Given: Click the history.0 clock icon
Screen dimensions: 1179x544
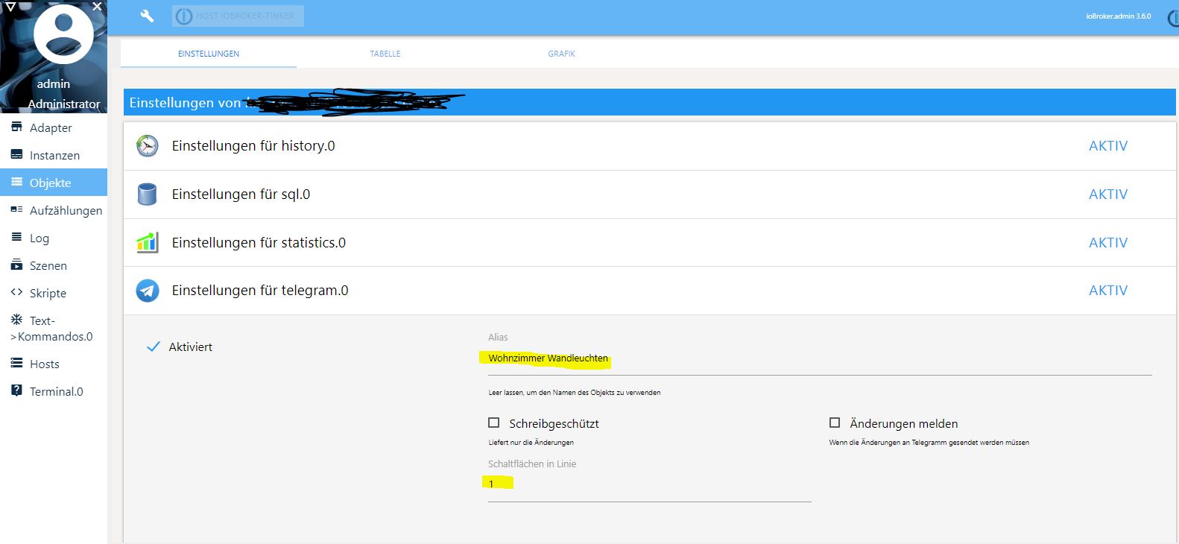Looking at the screenshot, I should [148, 146].
